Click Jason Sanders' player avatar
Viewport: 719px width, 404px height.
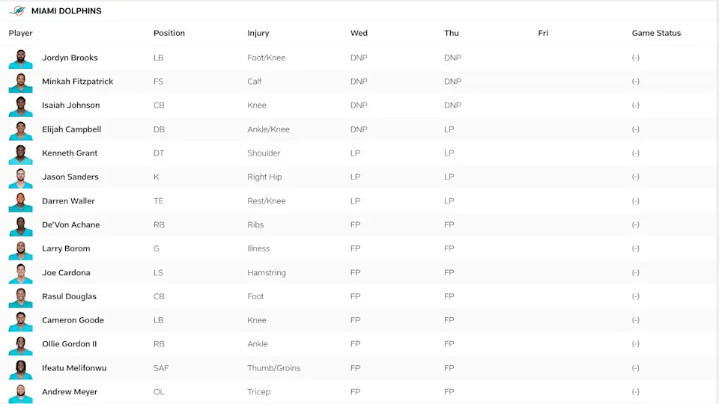coord(21,178)
